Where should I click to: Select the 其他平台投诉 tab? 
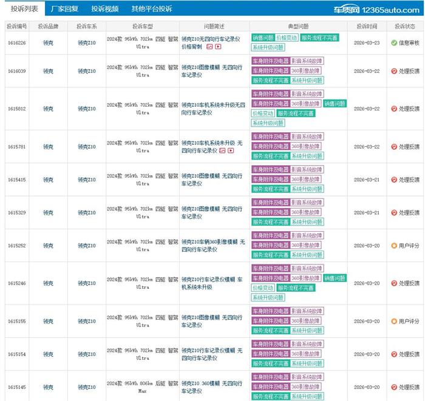click(x=152, y=9)
